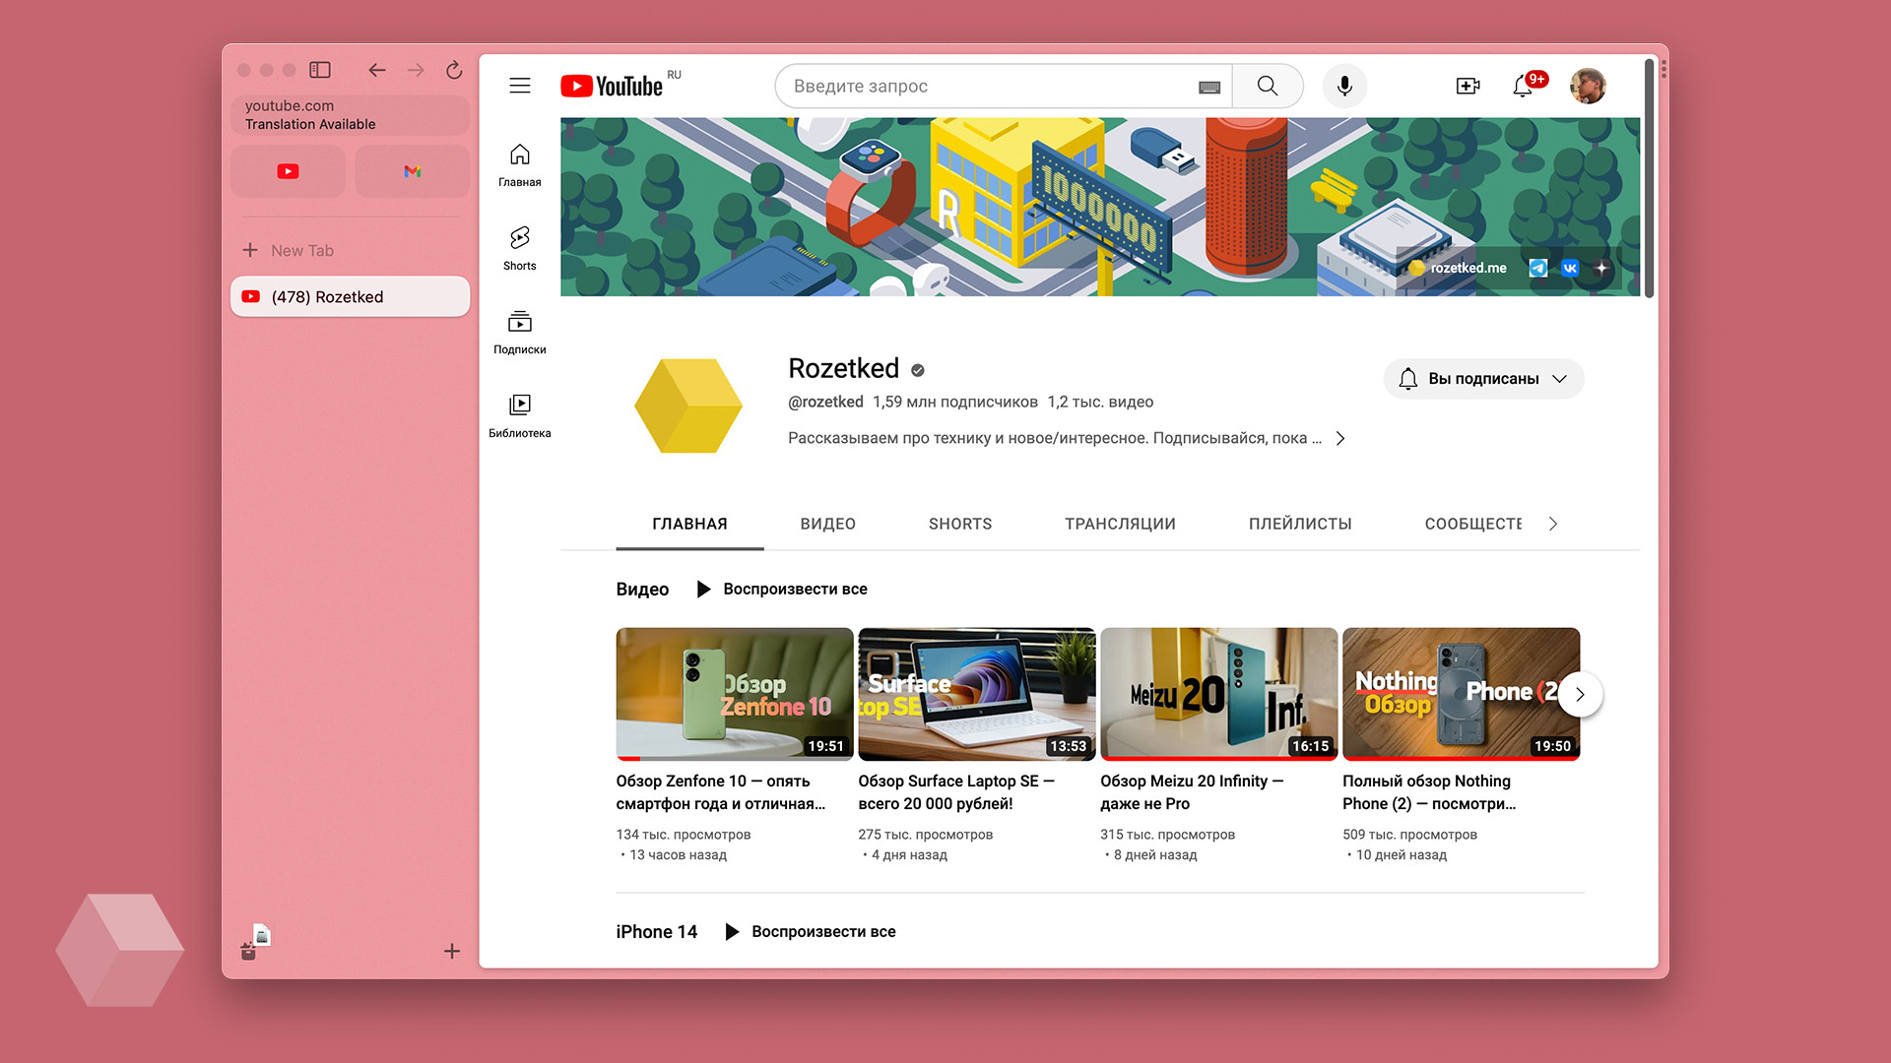Open the sparkle icon link on the banner
Viewport: 1891px width, 1063px height.
coord(1601,268)
